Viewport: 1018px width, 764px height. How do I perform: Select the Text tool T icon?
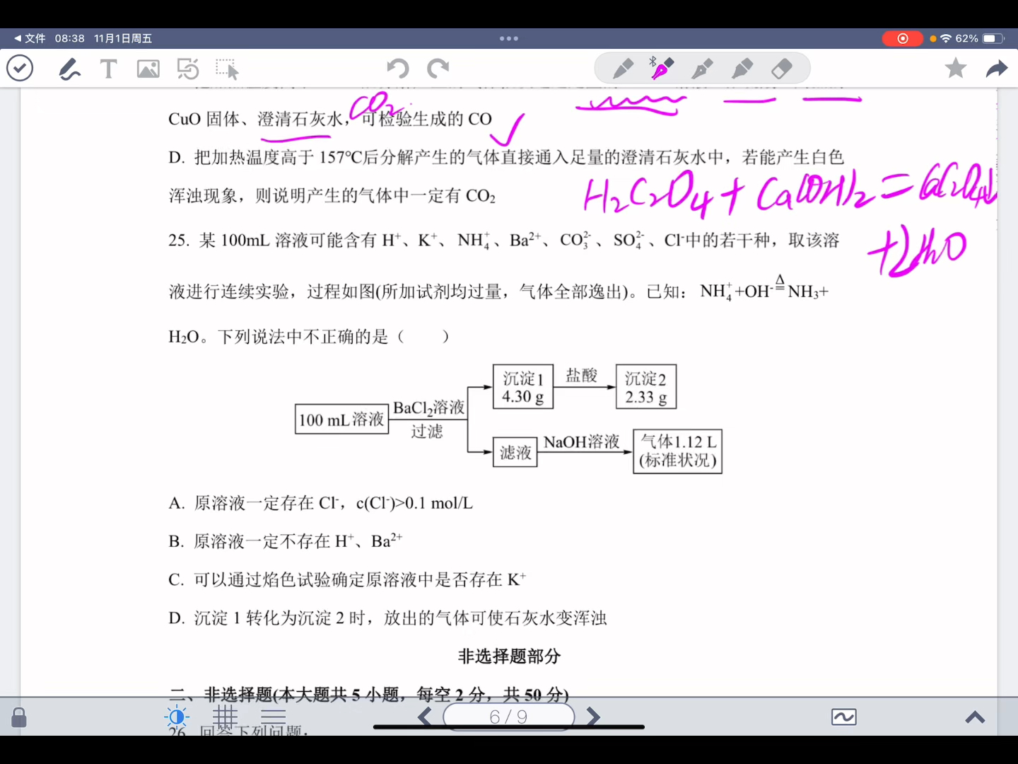click(x=108, y=69)
